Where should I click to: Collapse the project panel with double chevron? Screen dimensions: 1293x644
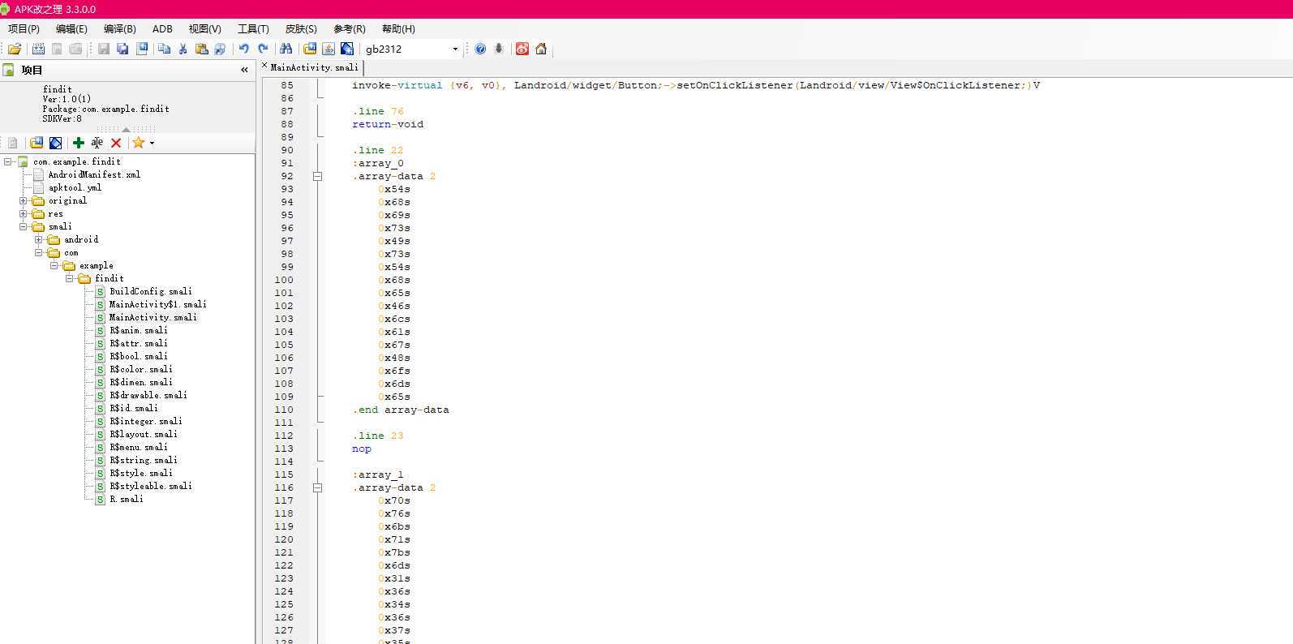[x=244, y=71]
